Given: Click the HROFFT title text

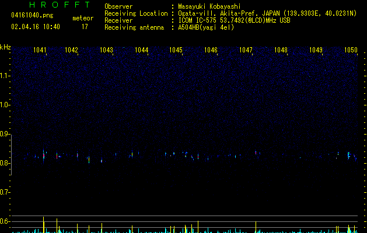Looking at the screenshot, I should pos(60,5).
